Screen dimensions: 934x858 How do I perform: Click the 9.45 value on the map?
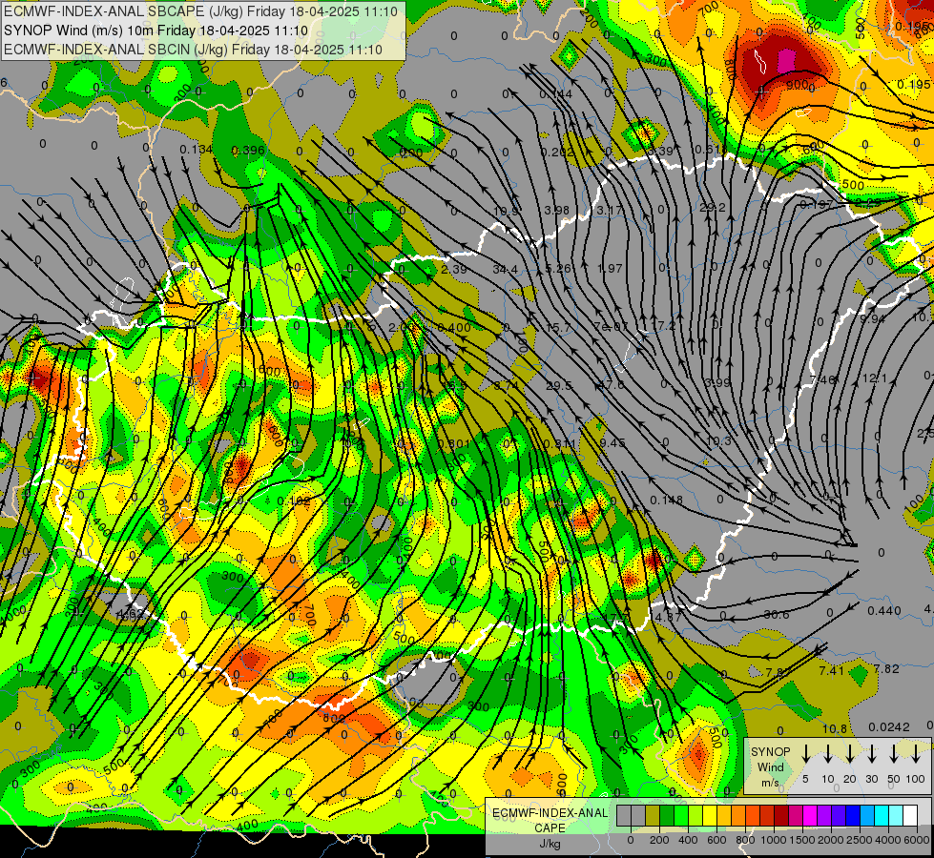(x=612, y=442)
